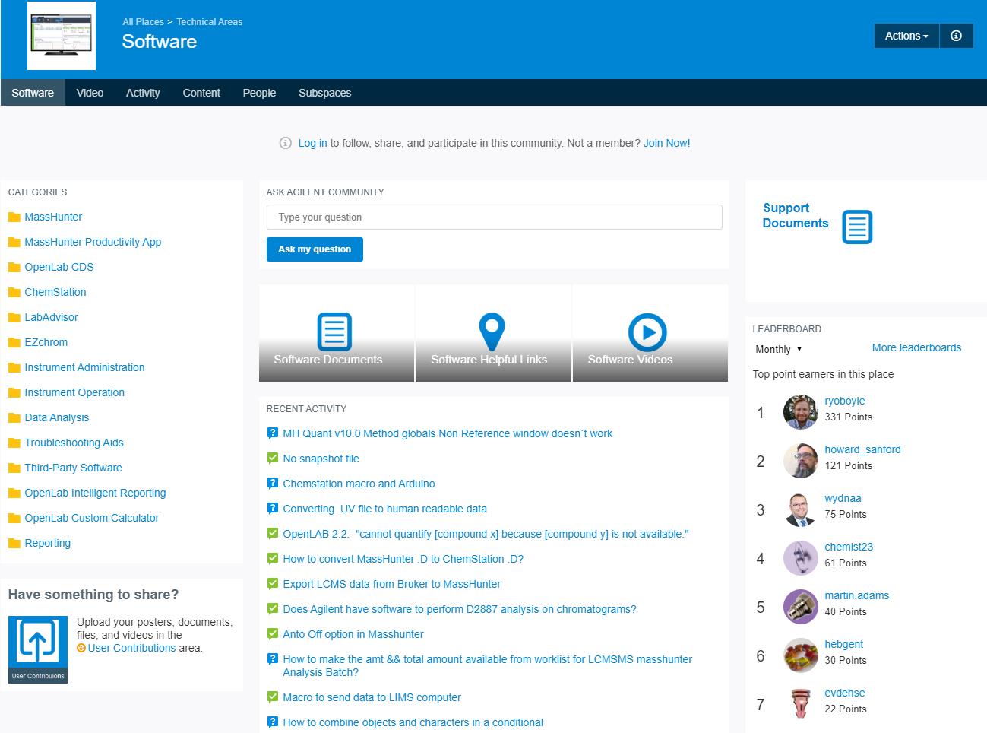Open How to convert MassHunter .D post
The height and width of the screenshot is (733, 987).
tap(403, 559)
